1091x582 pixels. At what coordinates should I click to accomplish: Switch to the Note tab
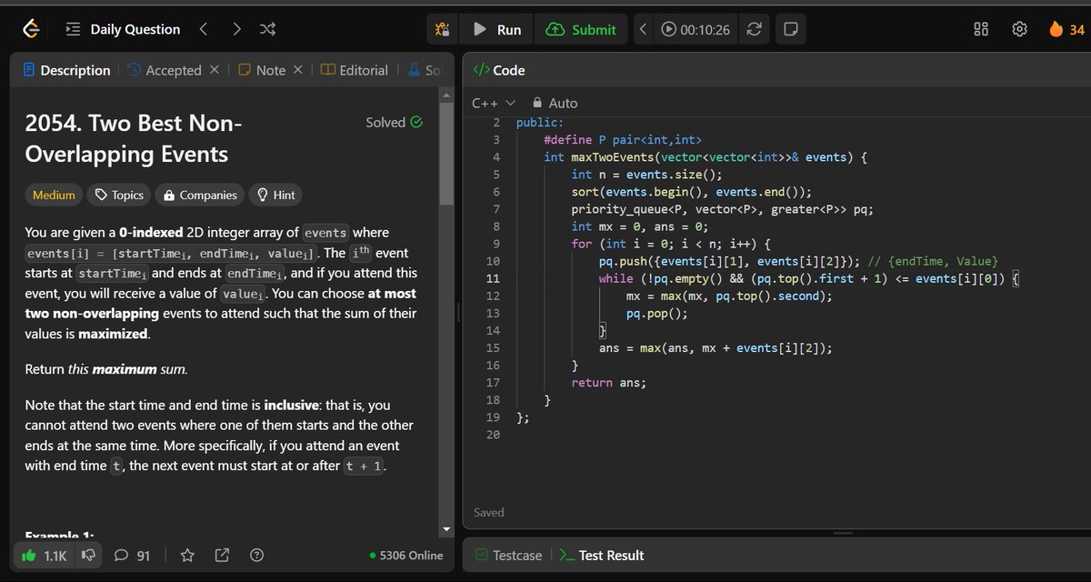pos(262,70)
